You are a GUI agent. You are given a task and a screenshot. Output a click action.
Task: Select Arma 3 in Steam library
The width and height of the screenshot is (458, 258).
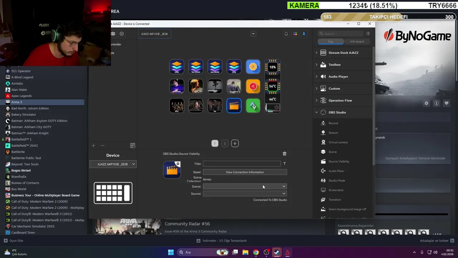42,102
